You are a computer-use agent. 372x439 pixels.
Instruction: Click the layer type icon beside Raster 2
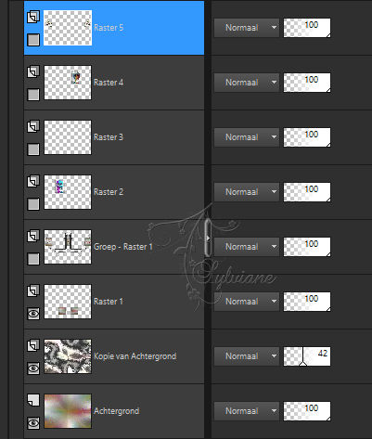tap(33, 181)
